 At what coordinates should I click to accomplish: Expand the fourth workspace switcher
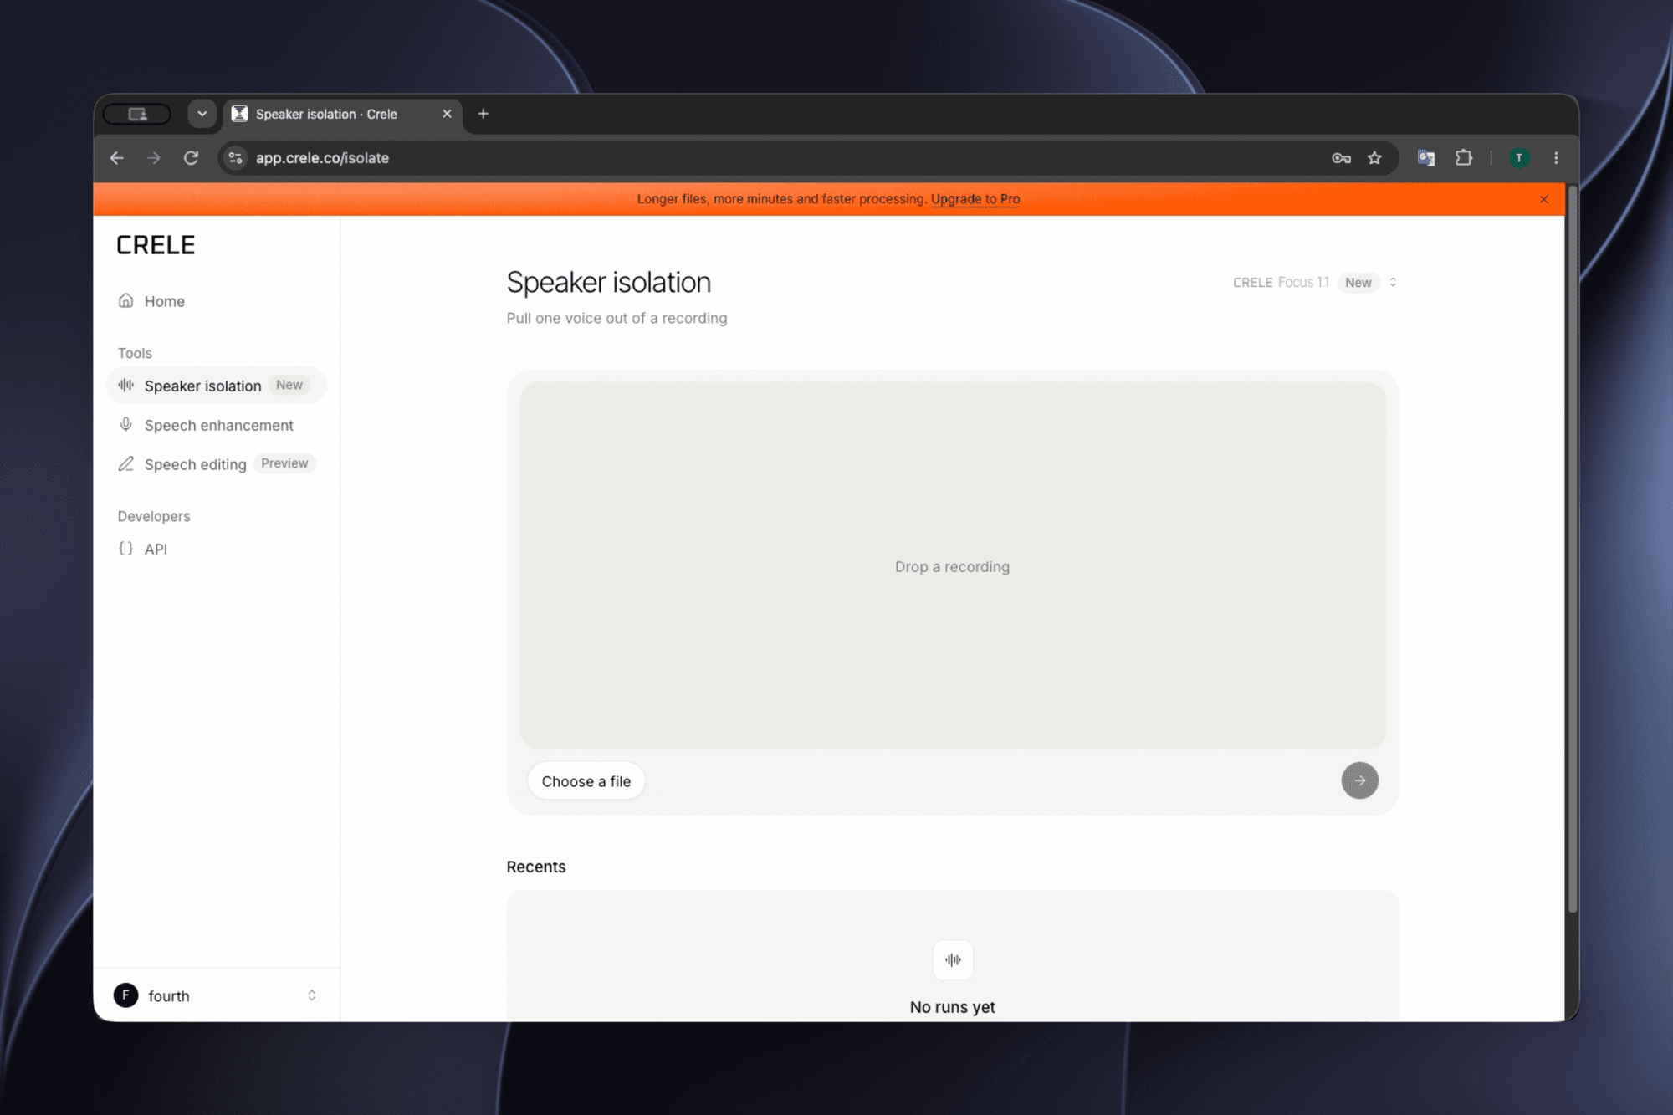(217, 995)
